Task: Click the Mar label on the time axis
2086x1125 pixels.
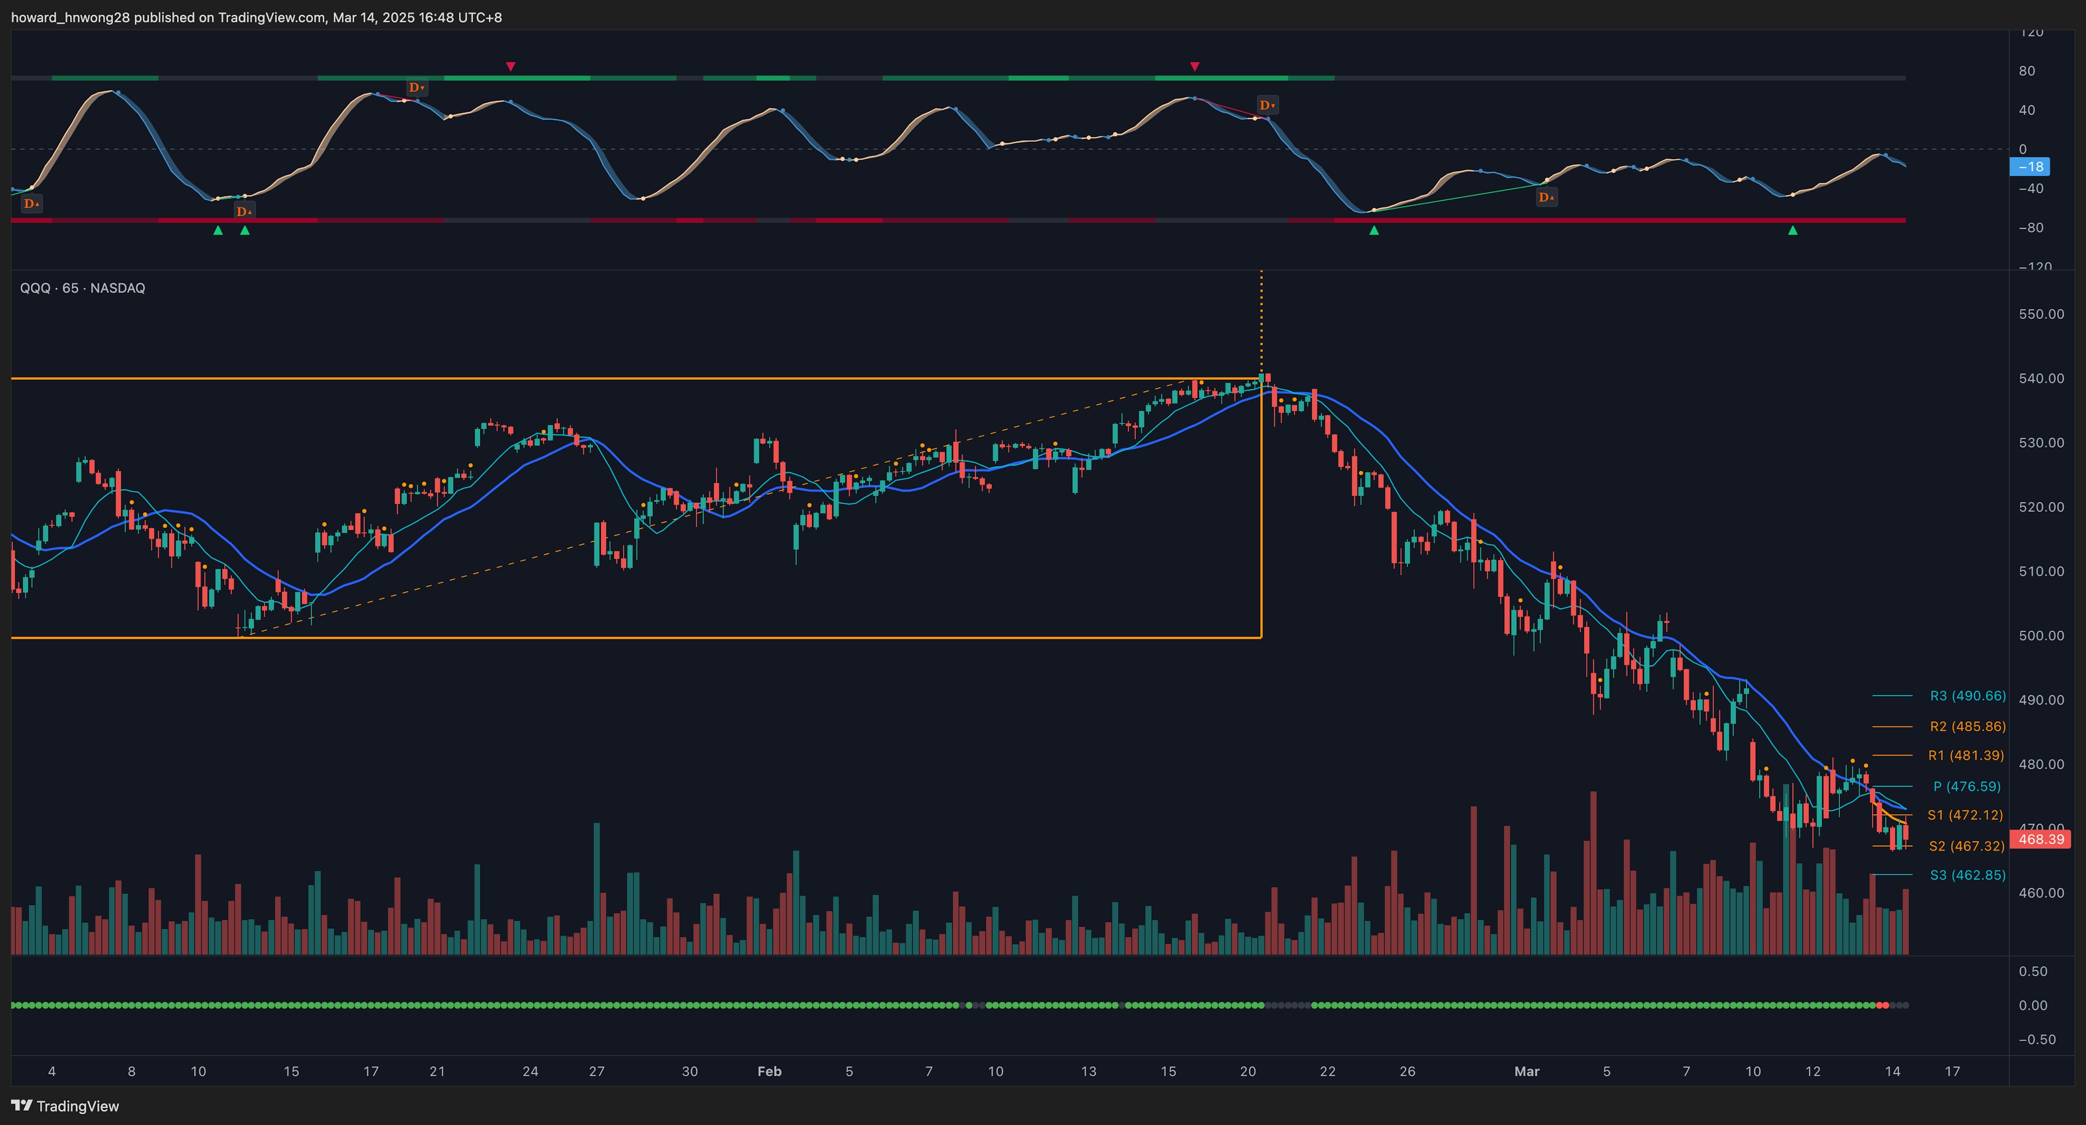Action: coord(1526,1072)
